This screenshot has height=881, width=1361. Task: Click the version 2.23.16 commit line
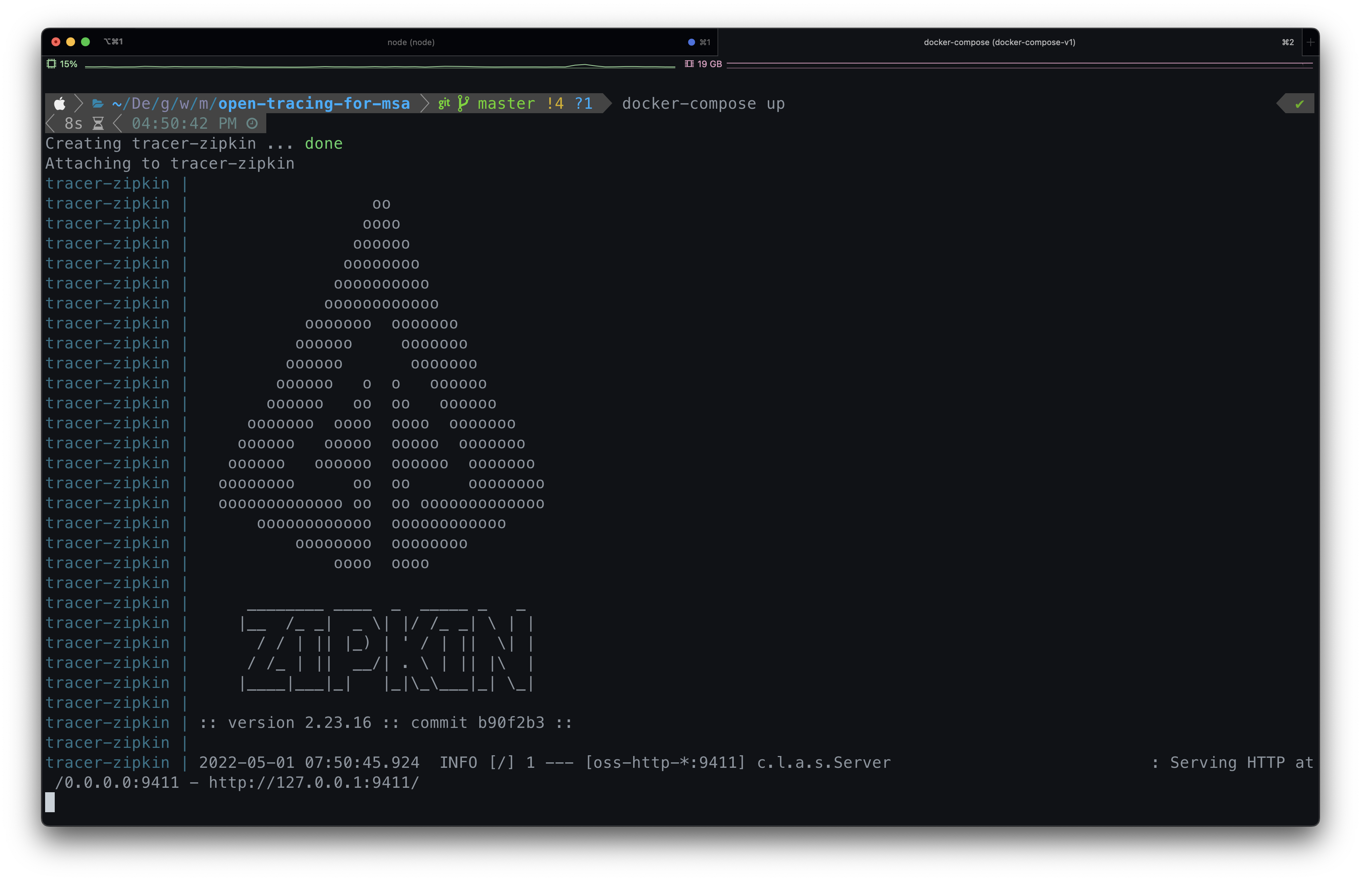click(385, 723)
